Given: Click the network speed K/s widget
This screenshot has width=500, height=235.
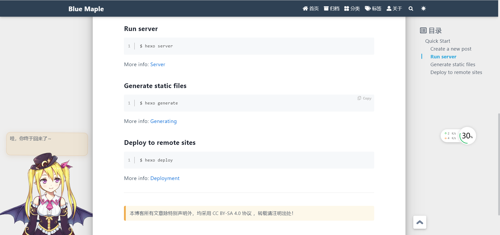Looking at the screenshot, I should coord(450,136).
